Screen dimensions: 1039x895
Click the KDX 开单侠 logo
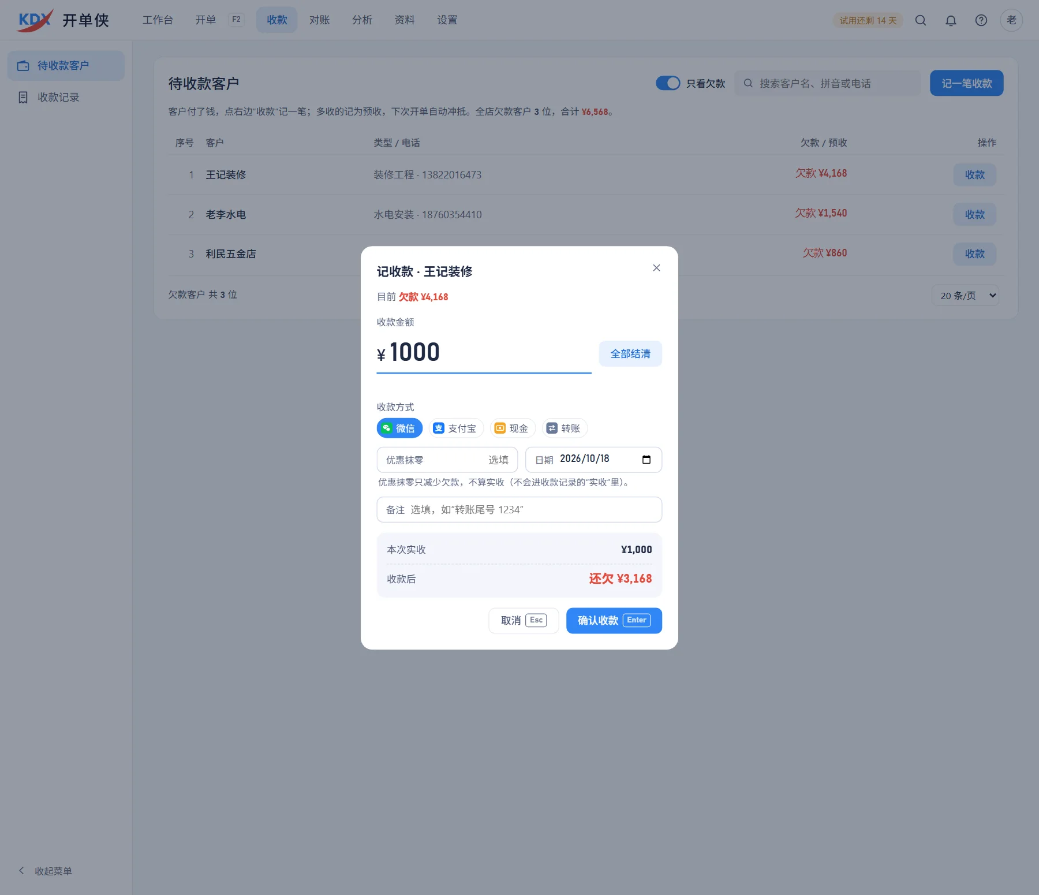(63, 20)
